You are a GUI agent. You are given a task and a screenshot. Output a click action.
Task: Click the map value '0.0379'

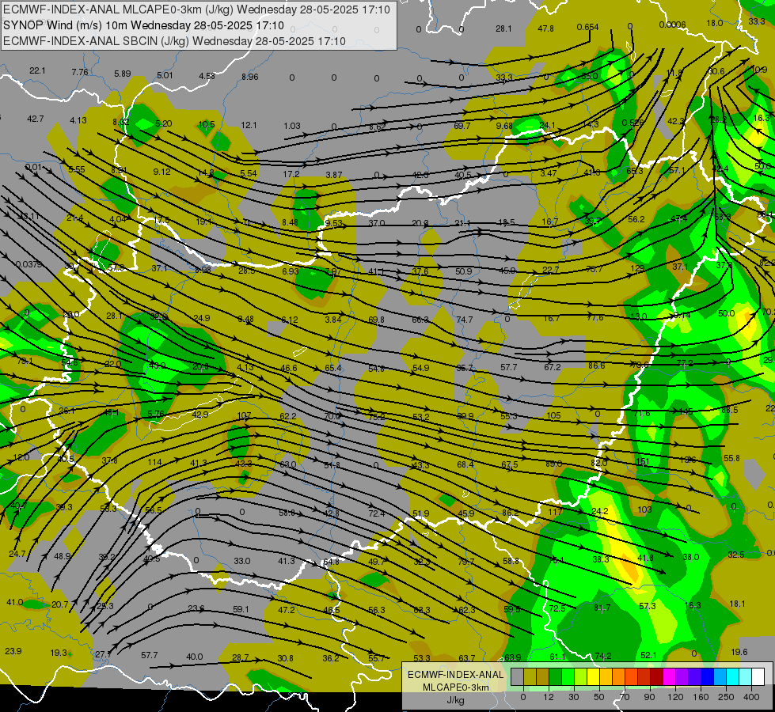[x=28, y=264]
